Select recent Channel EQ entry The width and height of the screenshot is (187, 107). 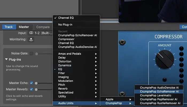[76, 43]
